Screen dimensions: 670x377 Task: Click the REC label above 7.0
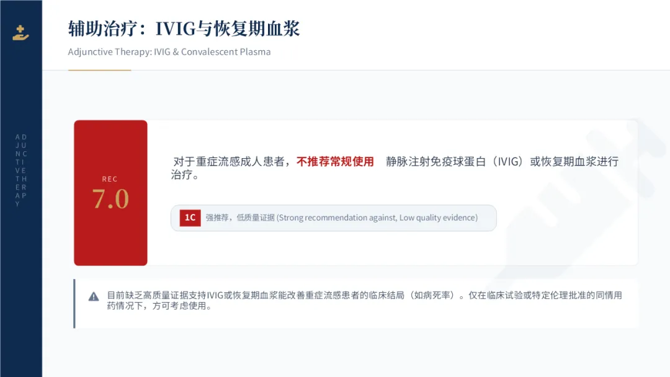point(110,179)
